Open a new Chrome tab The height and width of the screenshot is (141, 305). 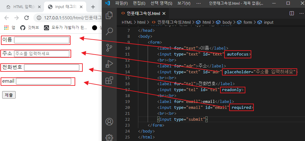point(93,7)
